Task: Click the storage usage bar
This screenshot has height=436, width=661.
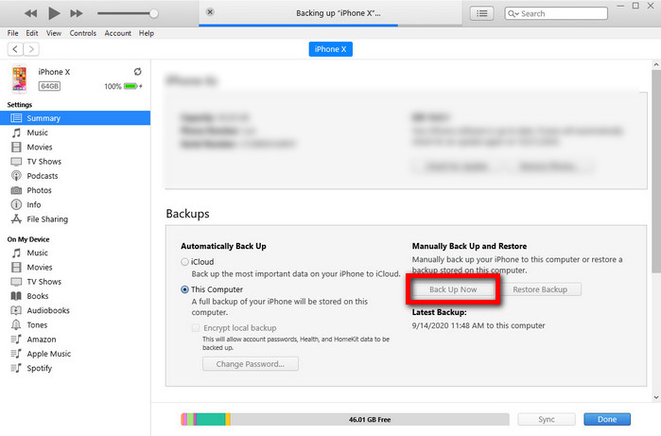Action: [x=345, y=419]
